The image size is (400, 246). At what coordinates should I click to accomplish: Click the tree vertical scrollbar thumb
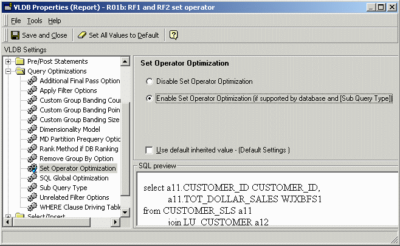(125, 149)
